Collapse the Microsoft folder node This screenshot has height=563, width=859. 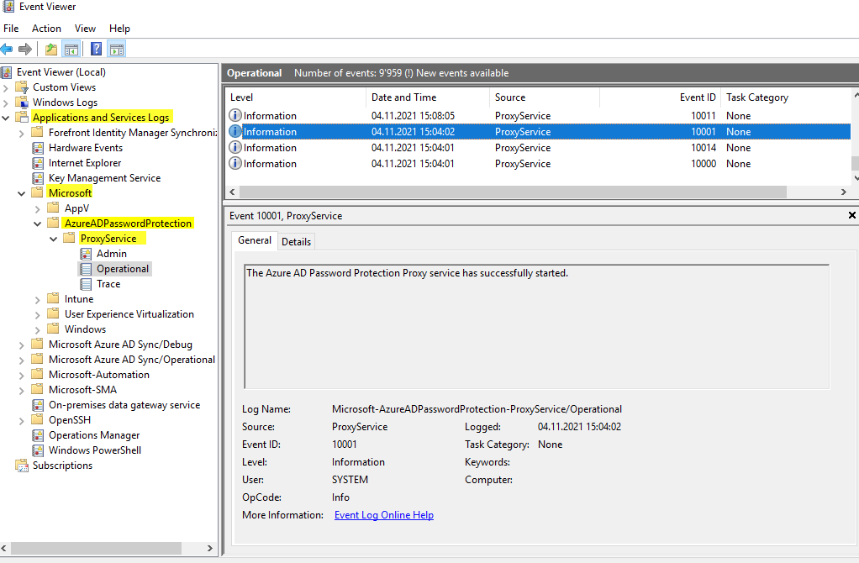[21, 193]
